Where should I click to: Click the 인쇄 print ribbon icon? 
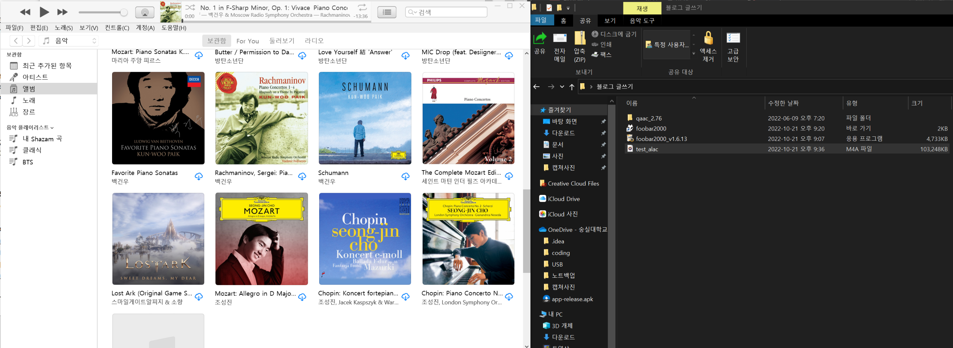coord(601,45)
